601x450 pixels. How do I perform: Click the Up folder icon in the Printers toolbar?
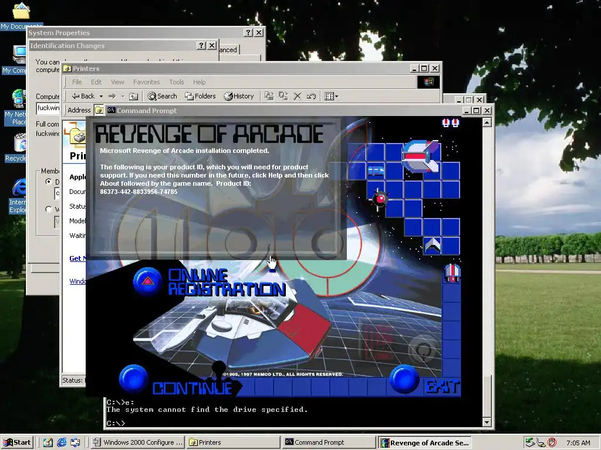coord(133,96)
